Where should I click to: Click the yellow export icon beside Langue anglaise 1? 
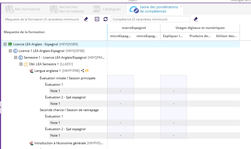pos(87,71)
